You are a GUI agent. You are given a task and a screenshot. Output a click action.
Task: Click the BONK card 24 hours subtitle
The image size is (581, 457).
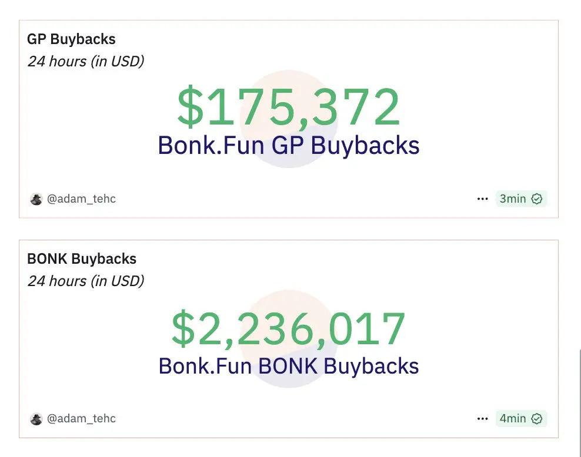pos(86,281)
